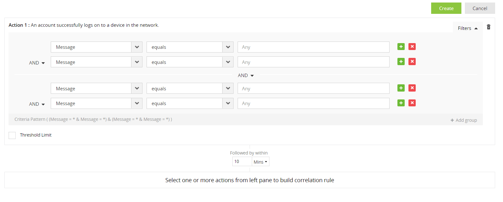Open AND operator before second filter row
503x202 pixels.
(37, 63)
